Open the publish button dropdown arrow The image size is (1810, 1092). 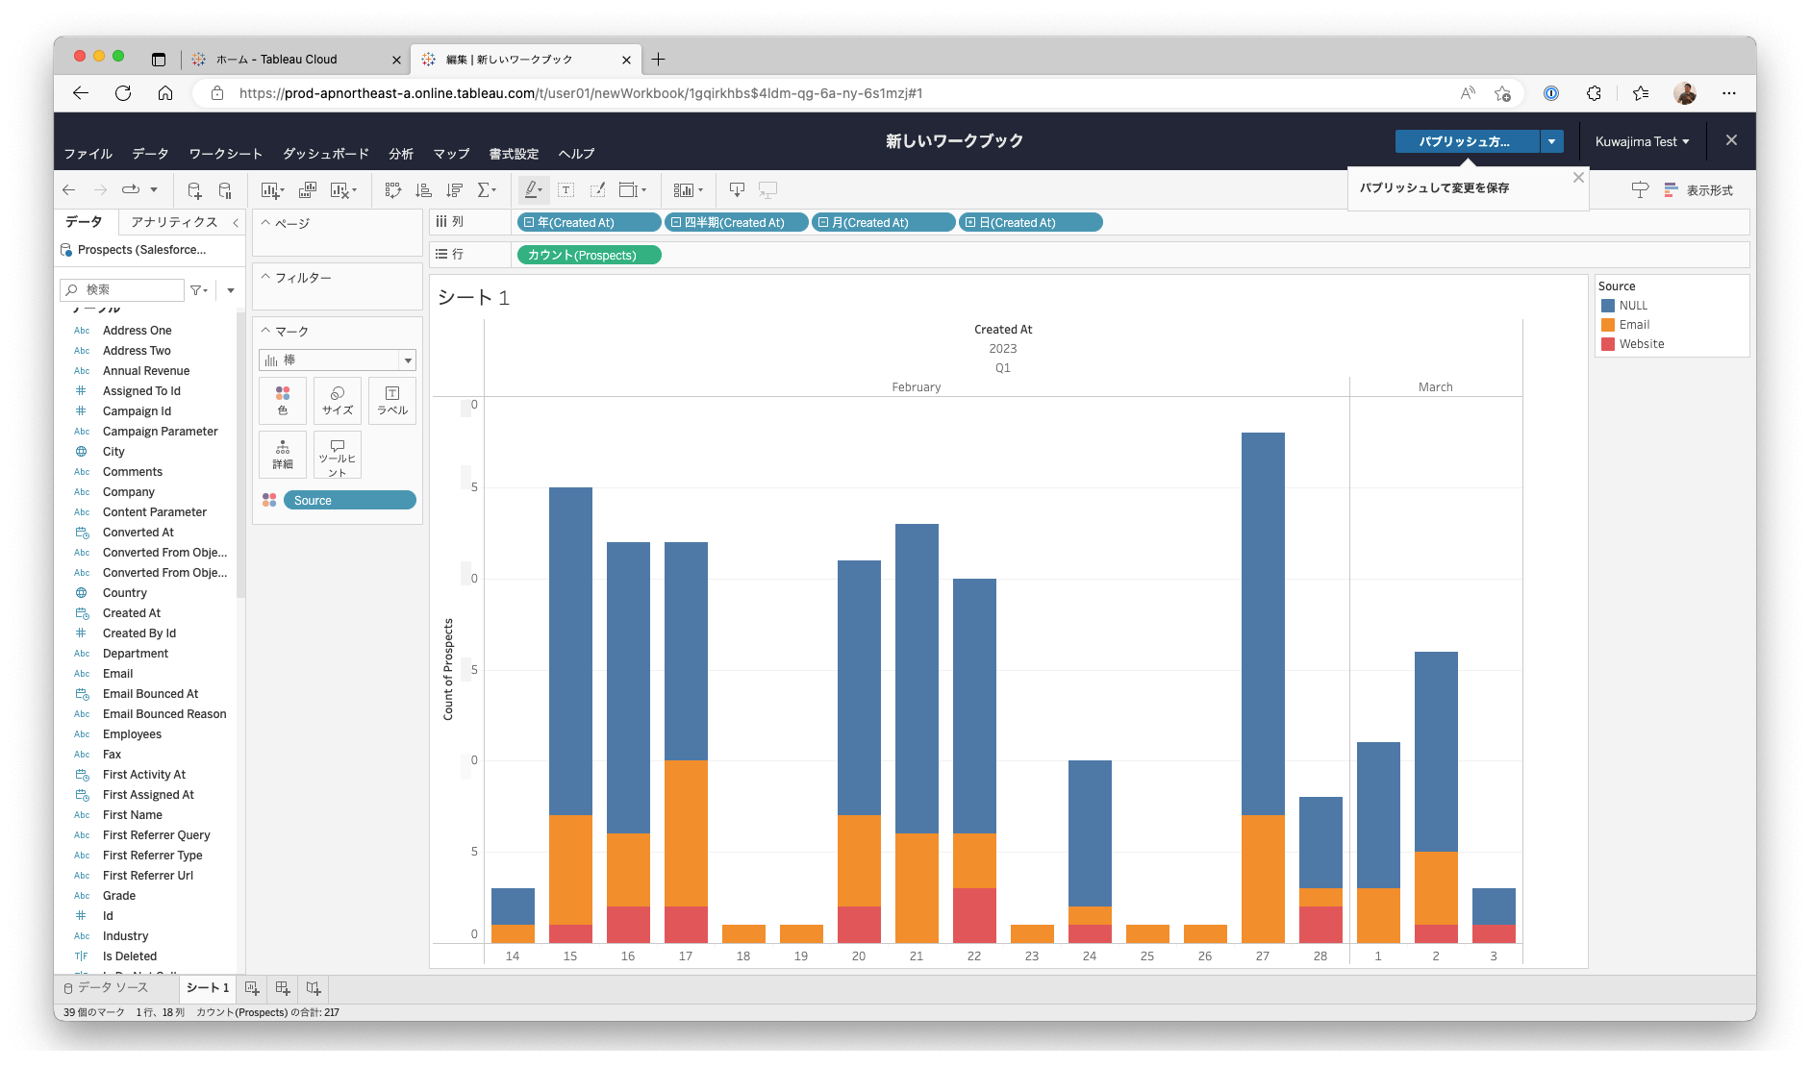point(1551,141)
